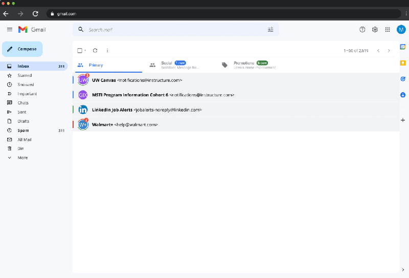Open the Chats folder
Viewport: 409px width, 278px height.
34,103
